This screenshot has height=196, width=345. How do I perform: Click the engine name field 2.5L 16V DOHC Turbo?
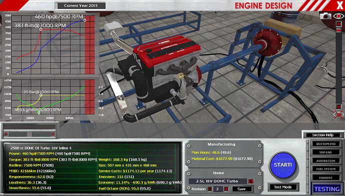(x=218, y=181)
